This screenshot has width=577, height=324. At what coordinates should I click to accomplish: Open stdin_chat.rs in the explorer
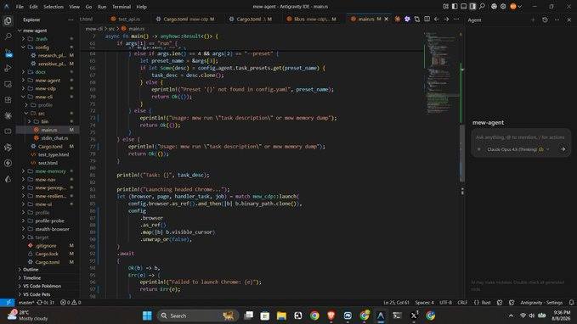click(x=48, y=138)
